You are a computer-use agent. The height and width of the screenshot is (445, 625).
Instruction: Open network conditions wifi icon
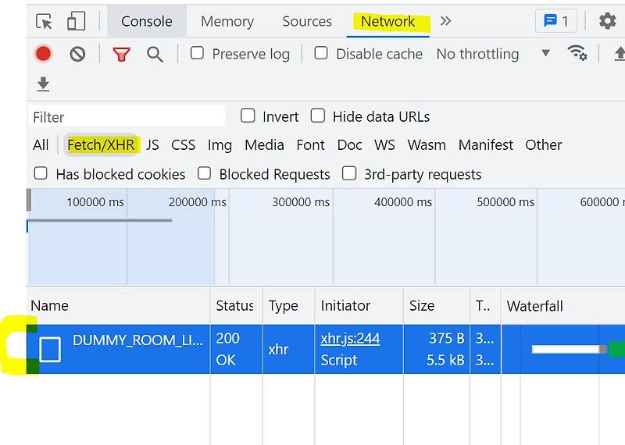click(577, 53)
